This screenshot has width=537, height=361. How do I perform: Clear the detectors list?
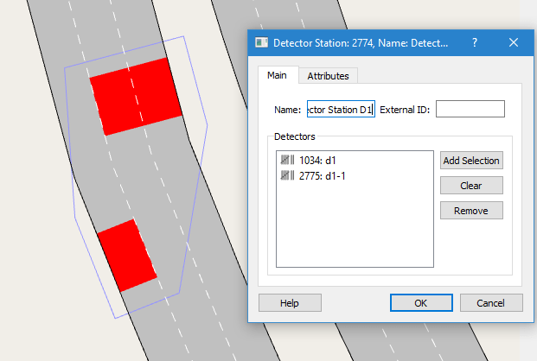(x=471, y=186)
